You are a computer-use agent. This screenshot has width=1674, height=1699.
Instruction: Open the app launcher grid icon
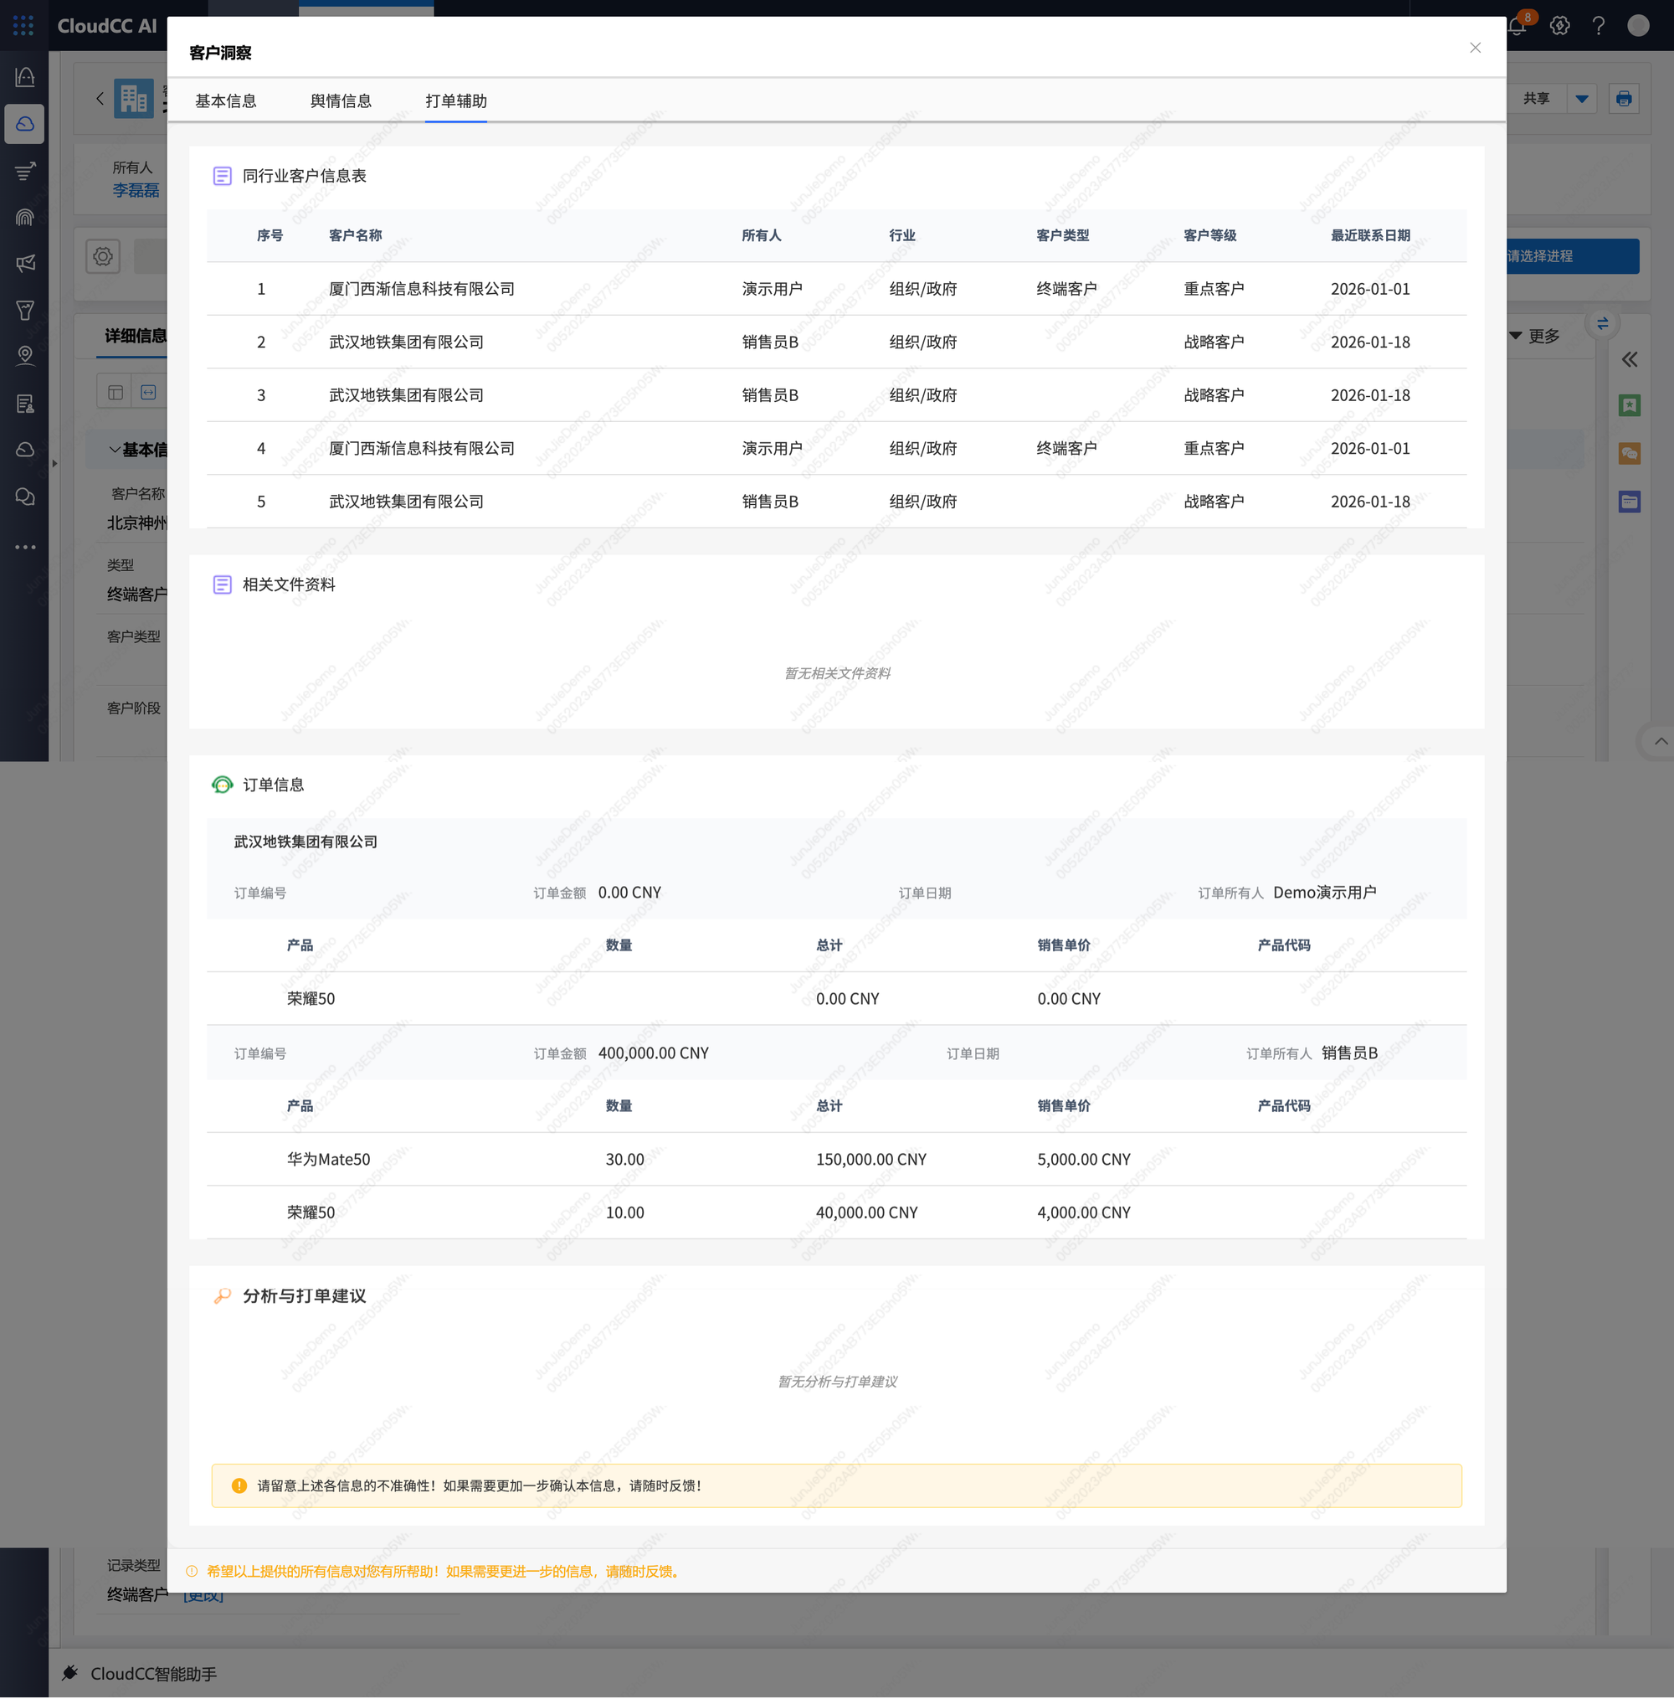coord(23,25)
